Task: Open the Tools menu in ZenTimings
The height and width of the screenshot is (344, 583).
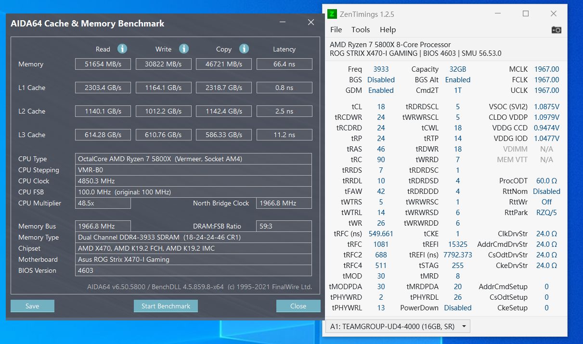Action: [361, 29]
